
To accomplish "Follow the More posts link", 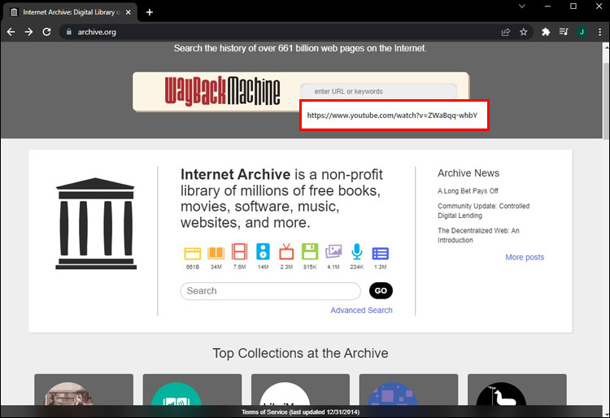I will coord(525,257).
